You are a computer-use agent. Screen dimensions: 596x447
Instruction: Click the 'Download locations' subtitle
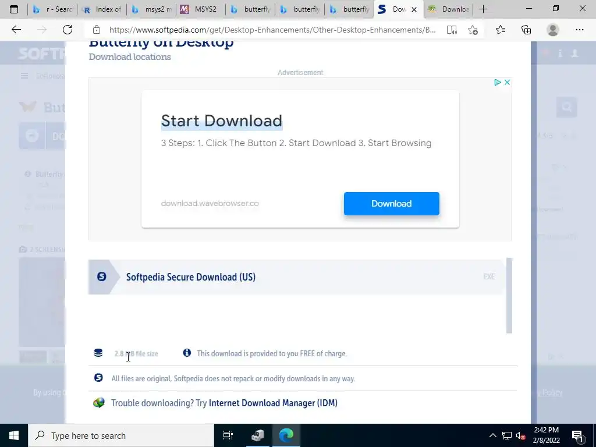coord(130,57)
